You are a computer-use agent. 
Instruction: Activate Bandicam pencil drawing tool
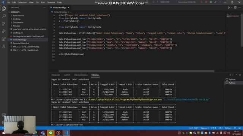tap(215, 2)
